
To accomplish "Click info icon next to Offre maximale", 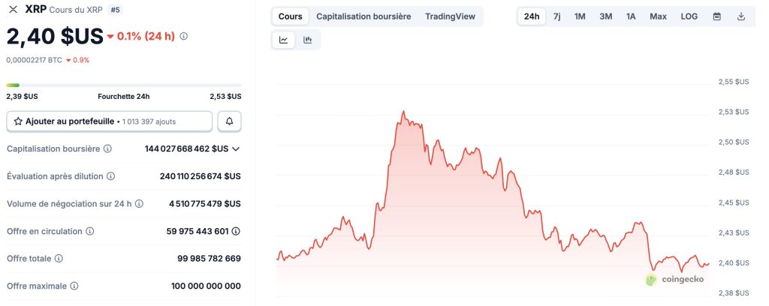I will (74, 286).
